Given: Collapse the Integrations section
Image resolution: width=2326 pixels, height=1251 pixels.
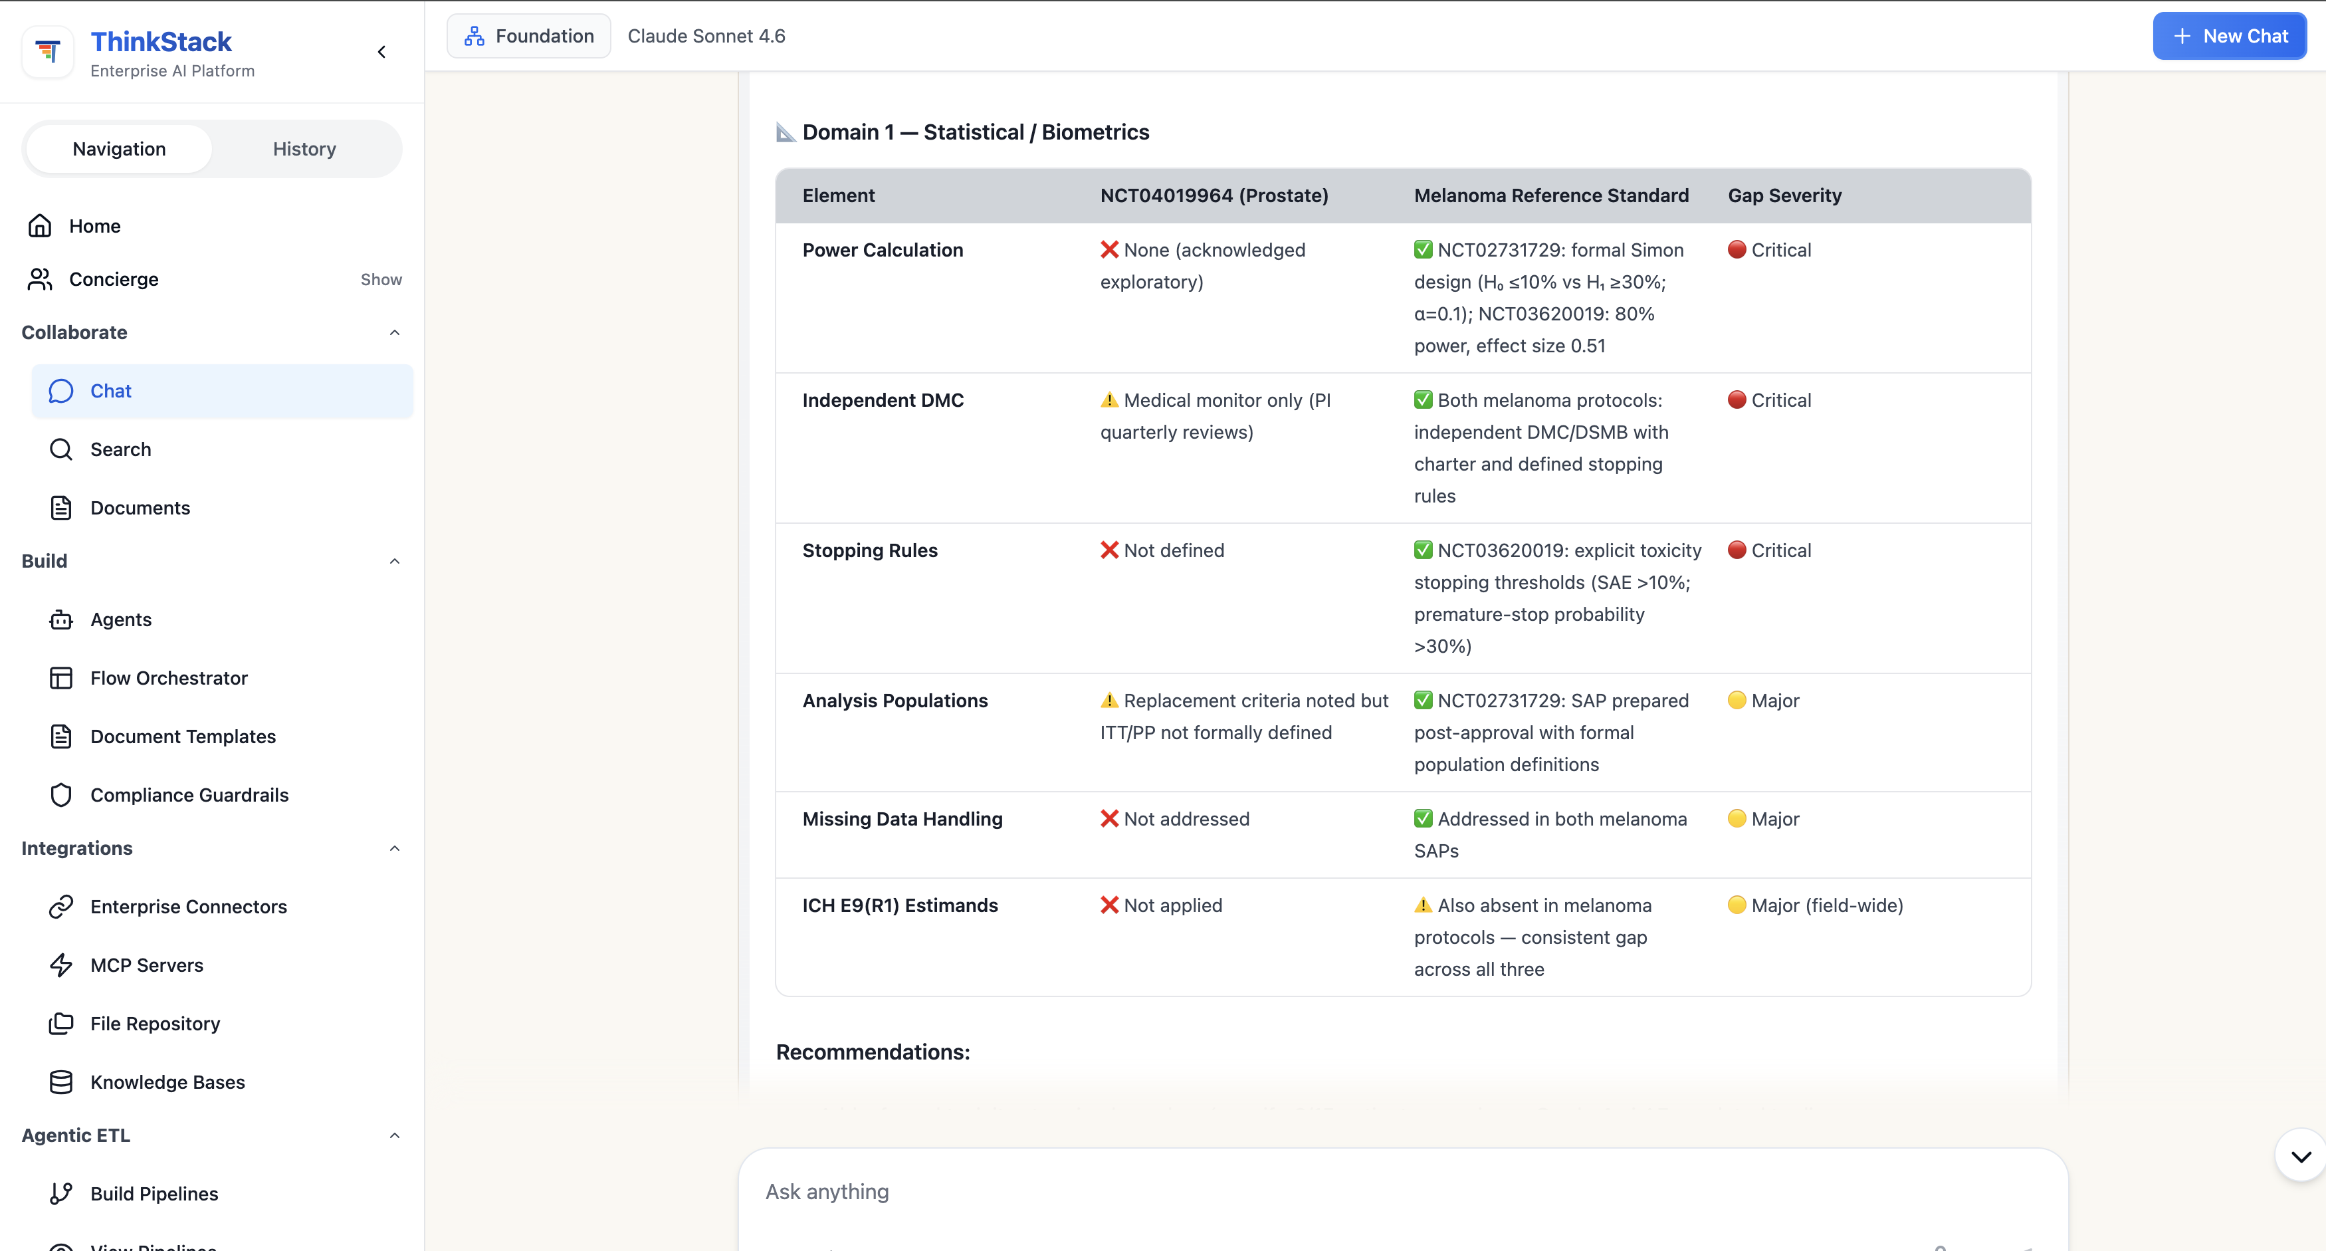Looking at the screenshot, I should click(x=395, y=848).
